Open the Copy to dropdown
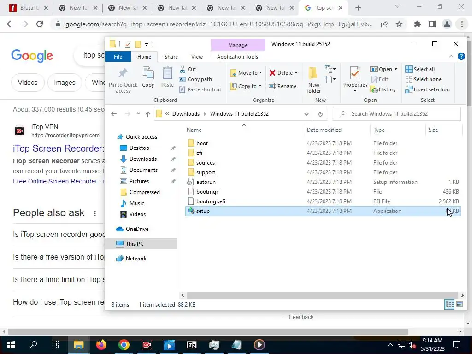This screenshot has width=472, height=354. pyautogui.click(x=246, y=86)
